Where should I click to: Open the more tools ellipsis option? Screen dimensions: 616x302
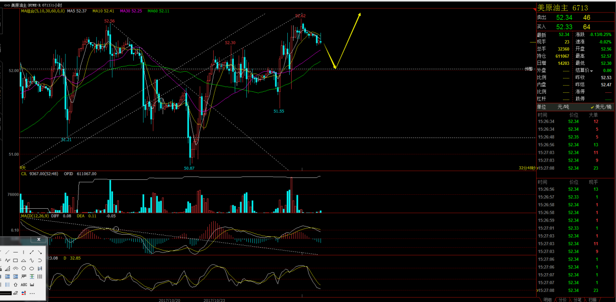[32, 293]
